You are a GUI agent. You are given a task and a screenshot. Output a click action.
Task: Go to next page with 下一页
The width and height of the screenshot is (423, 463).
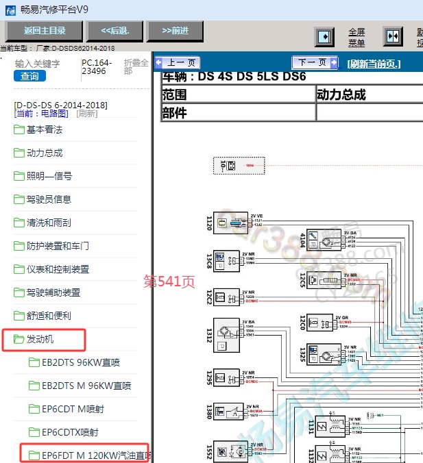point(315,62)
